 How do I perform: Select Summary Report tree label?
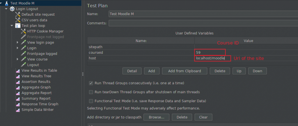pos(36,98)
